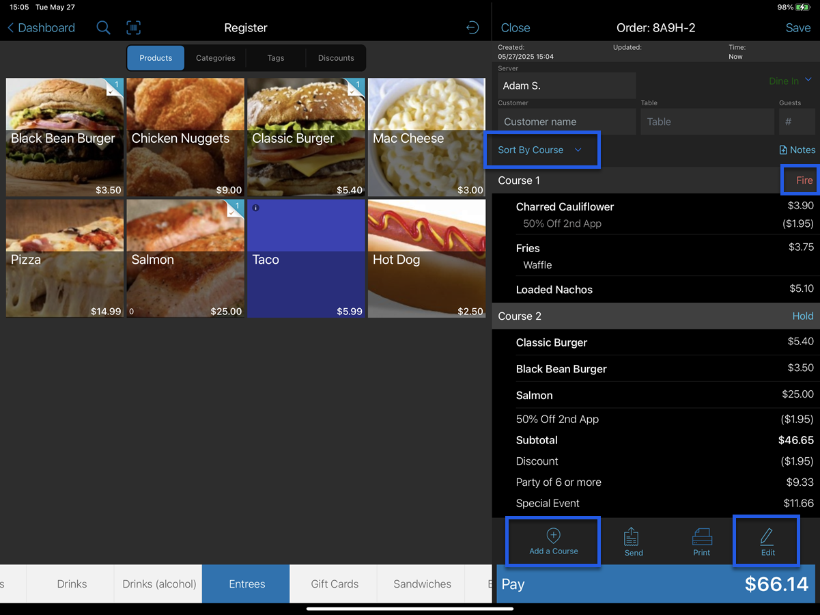Tap the barcode scanner icon
This screenshot has height=615, width=820.
click(134, 28)
